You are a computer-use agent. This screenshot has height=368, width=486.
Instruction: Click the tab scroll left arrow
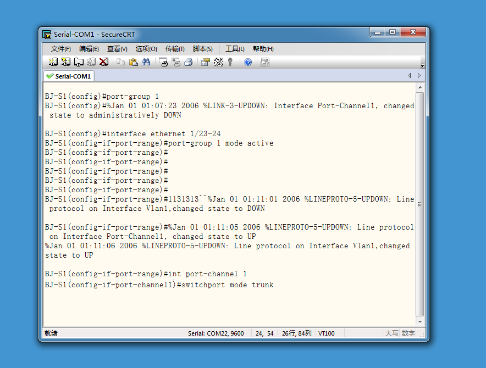tap(410, 76)
